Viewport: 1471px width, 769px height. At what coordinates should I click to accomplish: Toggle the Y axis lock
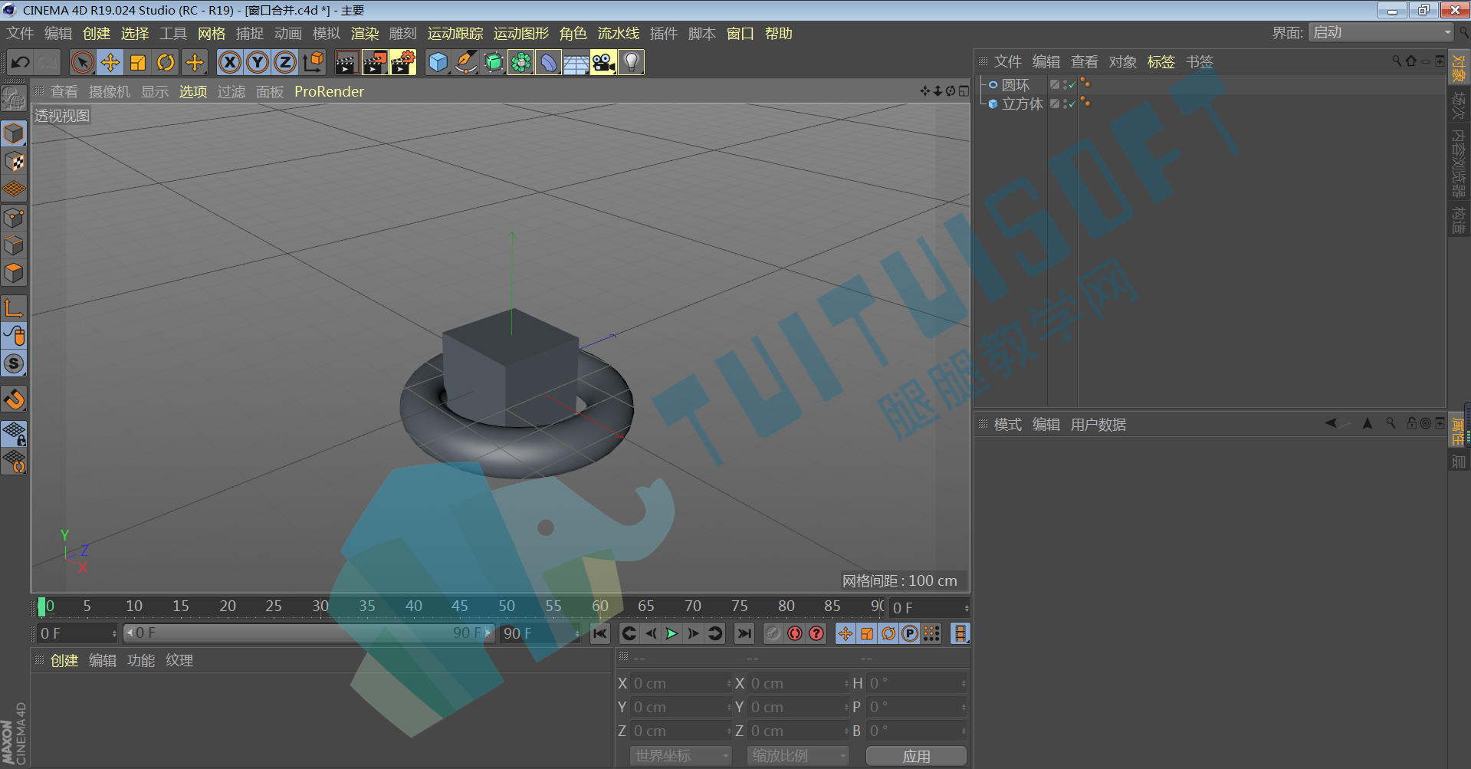point(257,62)
